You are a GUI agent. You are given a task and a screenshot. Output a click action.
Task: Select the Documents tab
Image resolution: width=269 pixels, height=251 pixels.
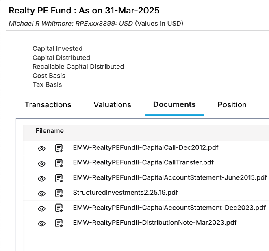coord(174,105)
